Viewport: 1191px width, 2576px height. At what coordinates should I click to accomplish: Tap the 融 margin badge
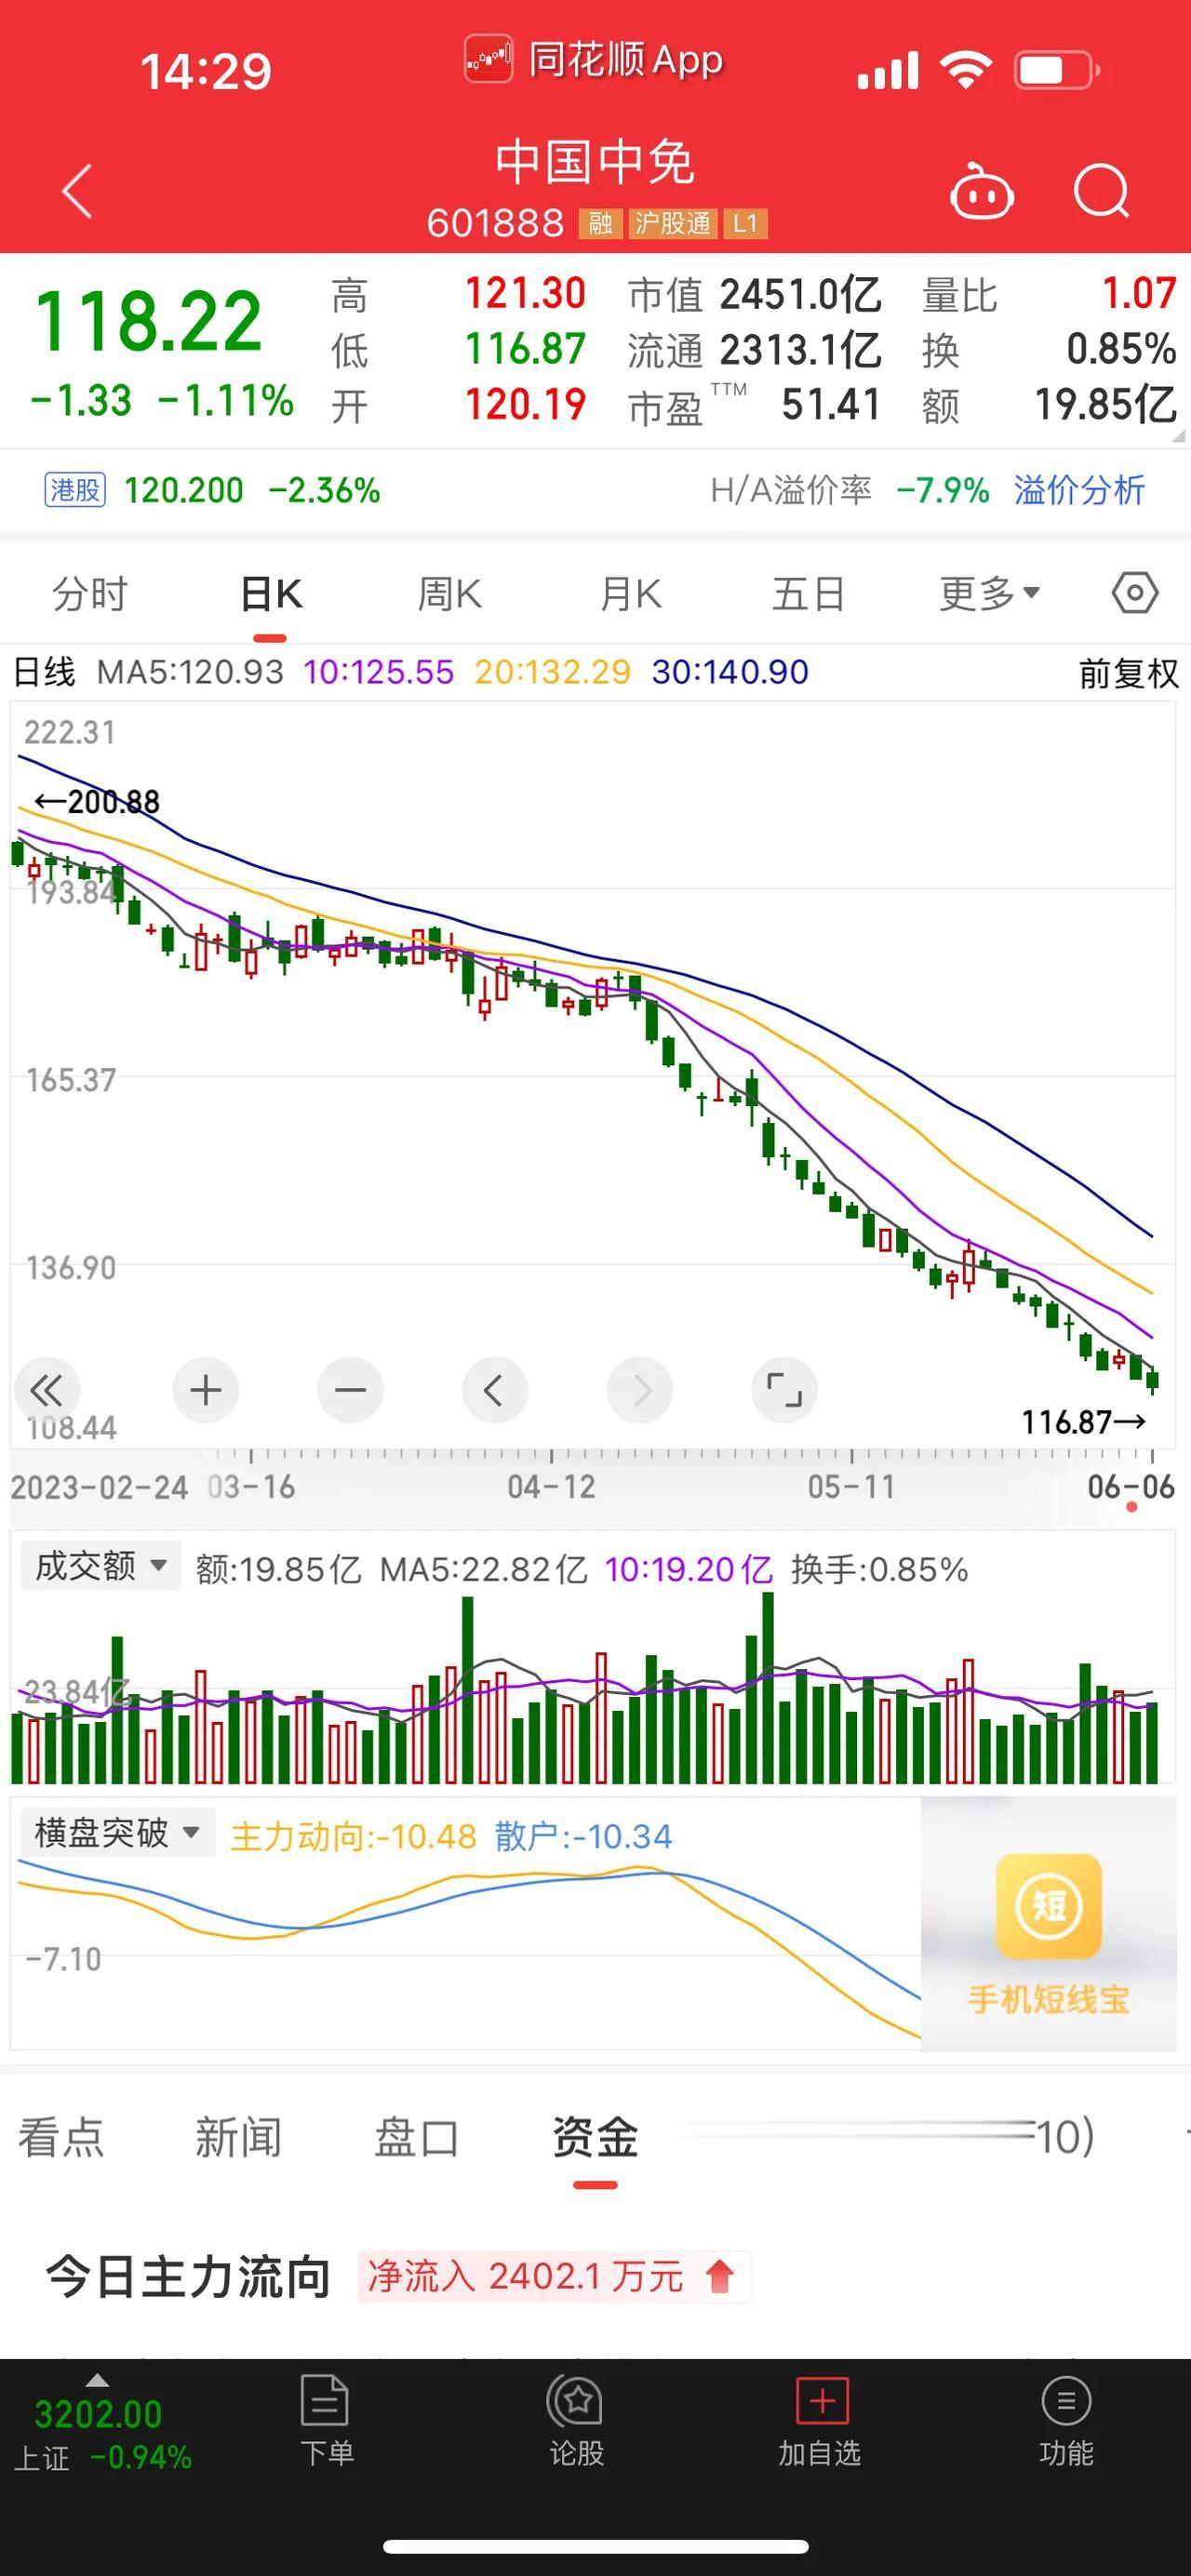(x=600, y=223)
